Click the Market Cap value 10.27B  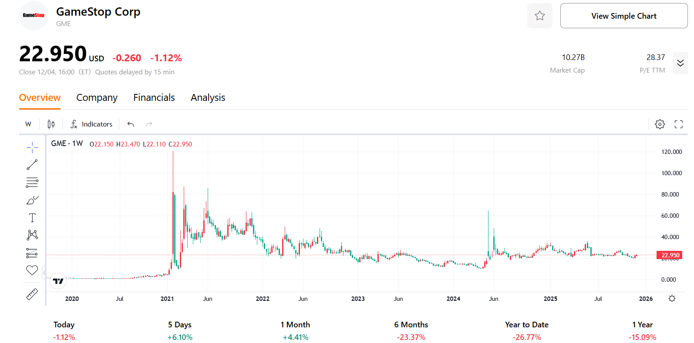click(573, 57)
